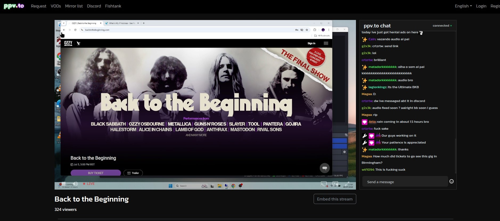
Task: Click the username wtf1094 in chat
Action: coord(368,170)
